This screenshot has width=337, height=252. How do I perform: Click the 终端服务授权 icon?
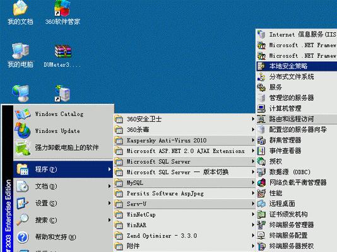tap(261, 246)
